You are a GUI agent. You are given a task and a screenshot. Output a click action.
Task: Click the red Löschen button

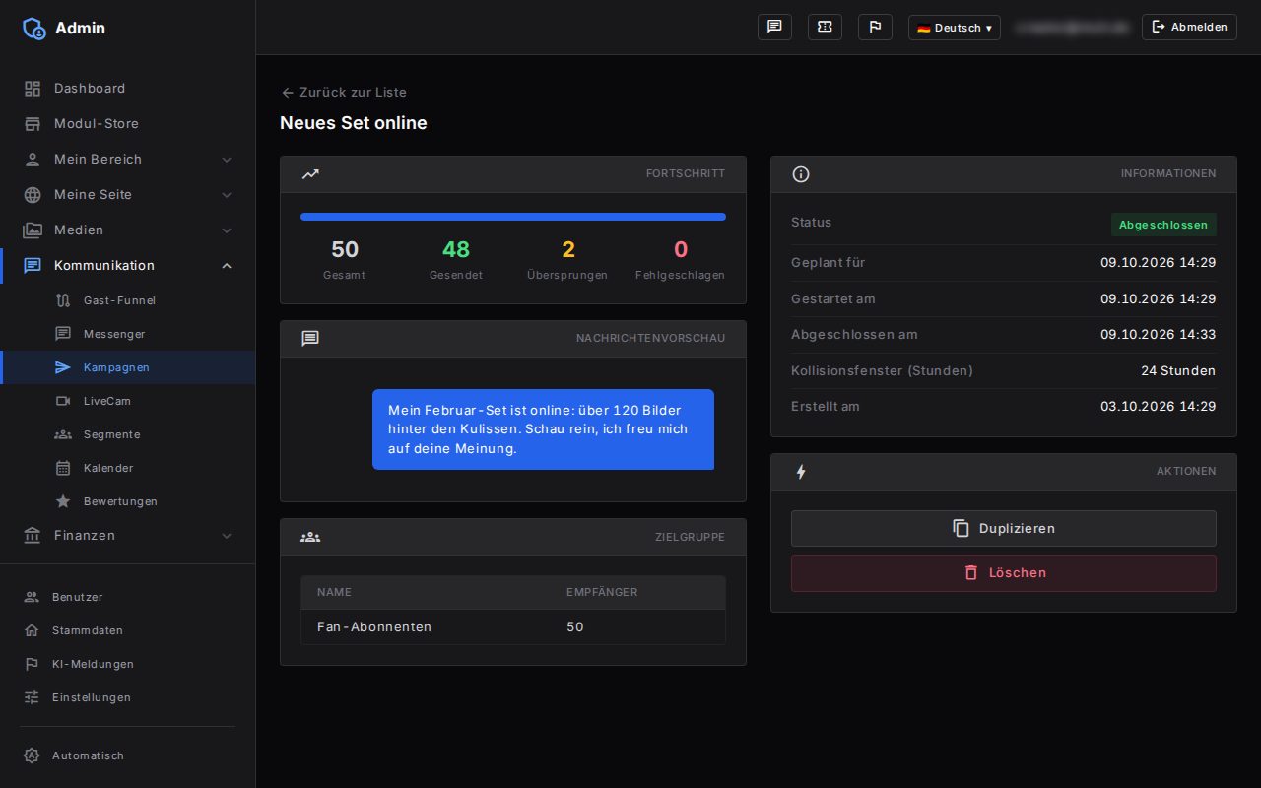pos(1003,572)
